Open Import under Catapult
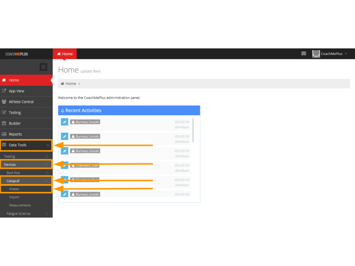This screenshot has width=355, height=266. [14, 197]
